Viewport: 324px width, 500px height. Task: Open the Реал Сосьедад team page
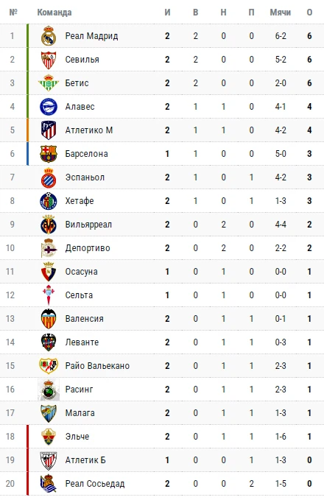pyautogui.click(x=95, y=483)
